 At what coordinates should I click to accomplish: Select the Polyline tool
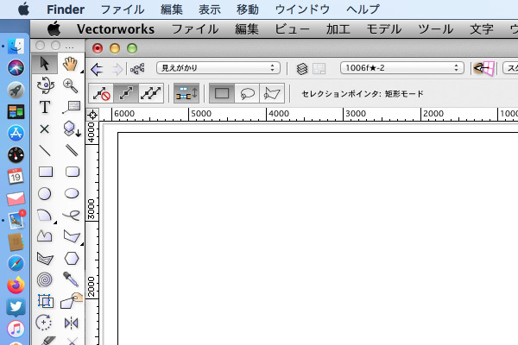click(x=44, y=236)
